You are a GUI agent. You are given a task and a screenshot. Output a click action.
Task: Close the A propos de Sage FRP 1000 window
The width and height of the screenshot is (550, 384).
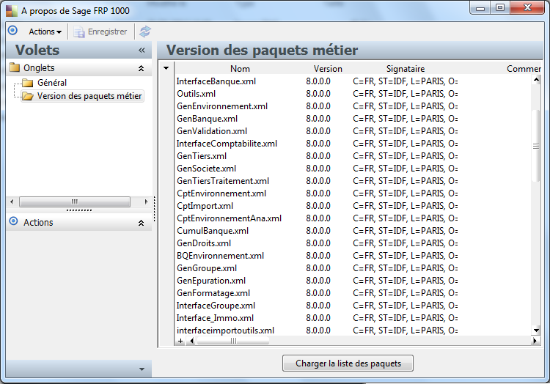tap(527, 8)
